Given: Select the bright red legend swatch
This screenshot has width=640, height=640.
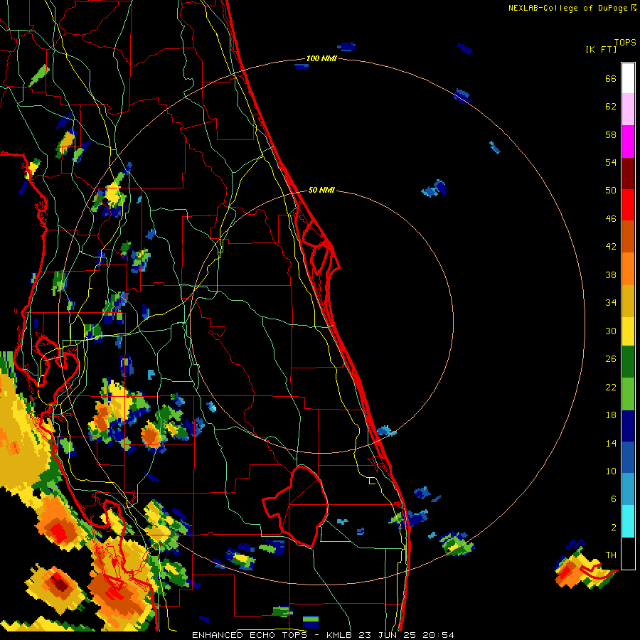Looking at the screenshot, I should (628, 205).
